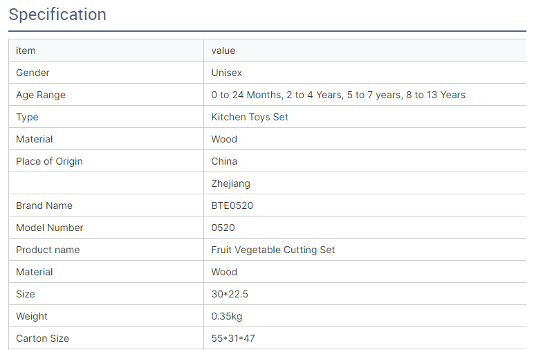Select the Gender row label
This screenshot has height=350, width=534.
[x=33, y=73]
